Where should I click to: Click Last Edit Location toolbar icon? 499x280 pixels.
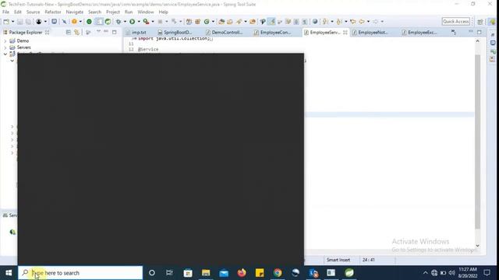click(353, 22)
